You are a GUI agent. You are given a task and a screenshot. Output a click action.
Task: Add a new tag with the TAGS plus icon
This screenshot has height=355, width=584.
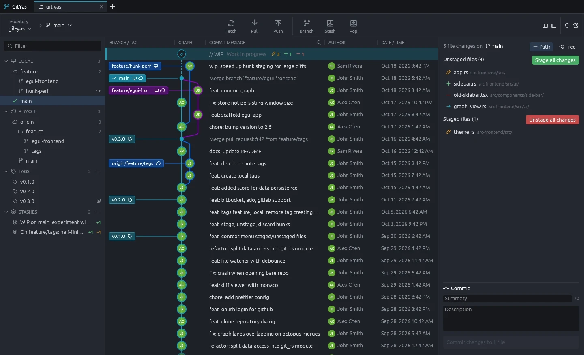point(97,171)
